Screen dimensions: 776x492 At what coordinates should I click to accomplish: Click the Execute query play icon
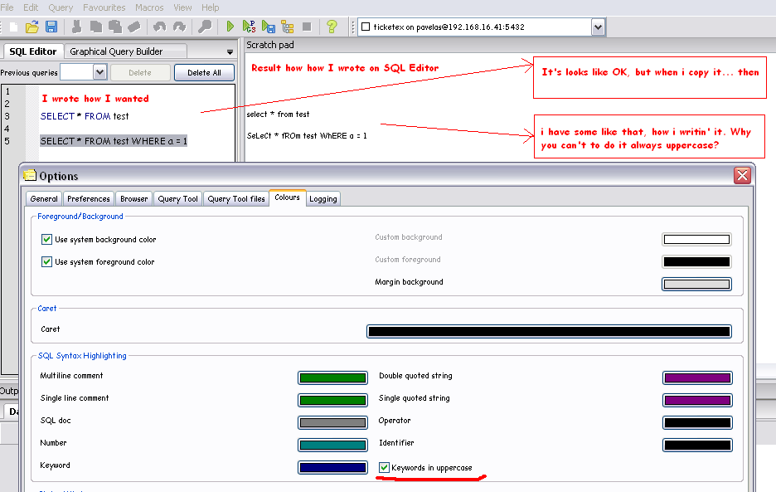(x=230, y=27)
